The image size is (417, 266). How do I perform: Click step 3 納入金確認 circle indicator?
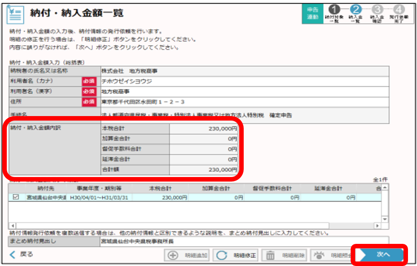pyautogui.click(x=377, y=9)
